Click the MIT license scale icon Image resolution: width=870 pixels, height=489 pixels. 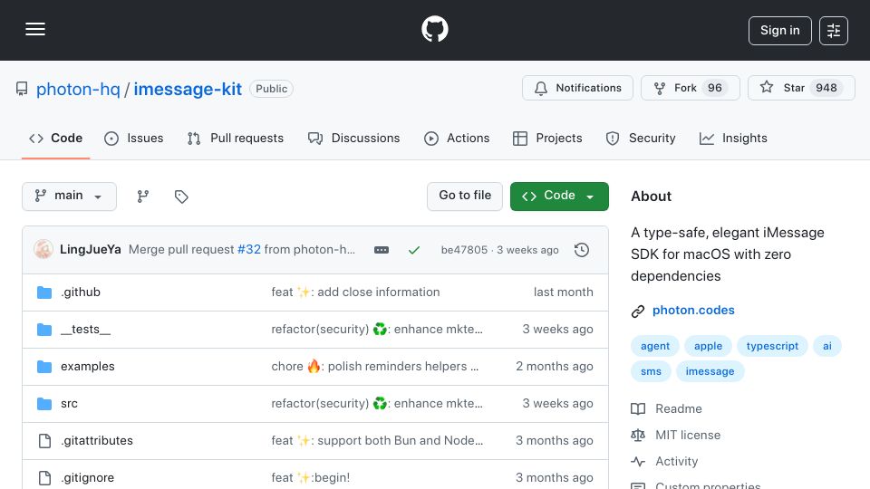[638, 436]
